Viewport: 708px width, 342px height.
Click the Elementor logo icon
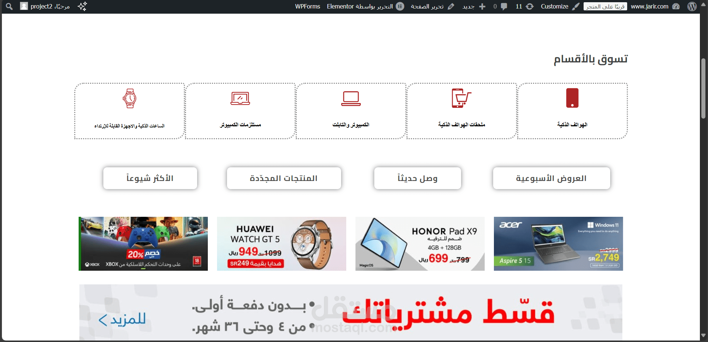point(400,6)
